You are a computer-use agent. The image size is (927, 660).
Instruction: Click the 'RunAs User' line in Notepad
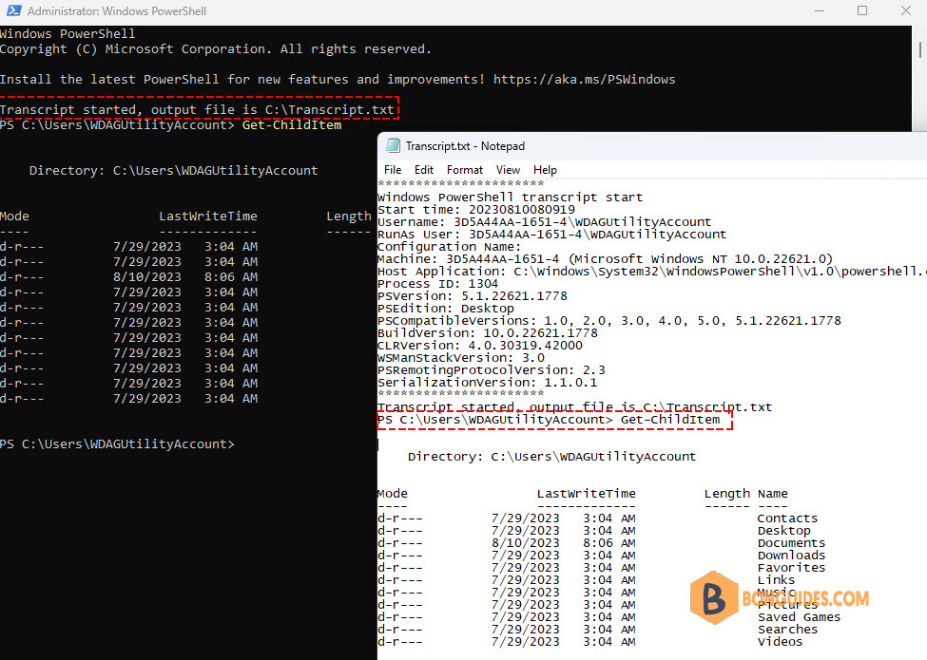pyautogui.click(x=551, y=235)
